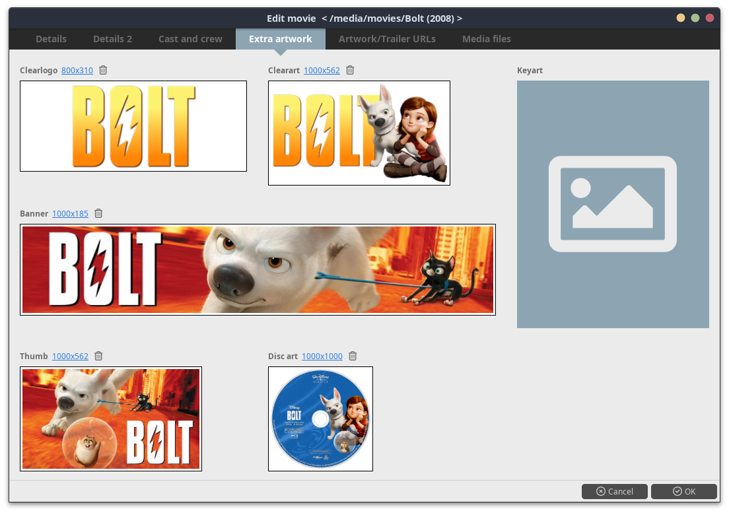Select the Blu-ray disc art thumbnail
The height and width of the screenshot is (513, 729).
tap(320, 419)
